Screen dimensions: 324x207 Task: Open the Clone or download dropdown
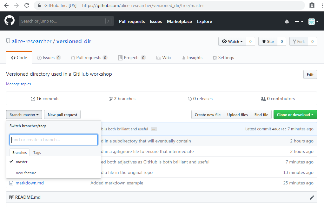(x=295, y=114)
